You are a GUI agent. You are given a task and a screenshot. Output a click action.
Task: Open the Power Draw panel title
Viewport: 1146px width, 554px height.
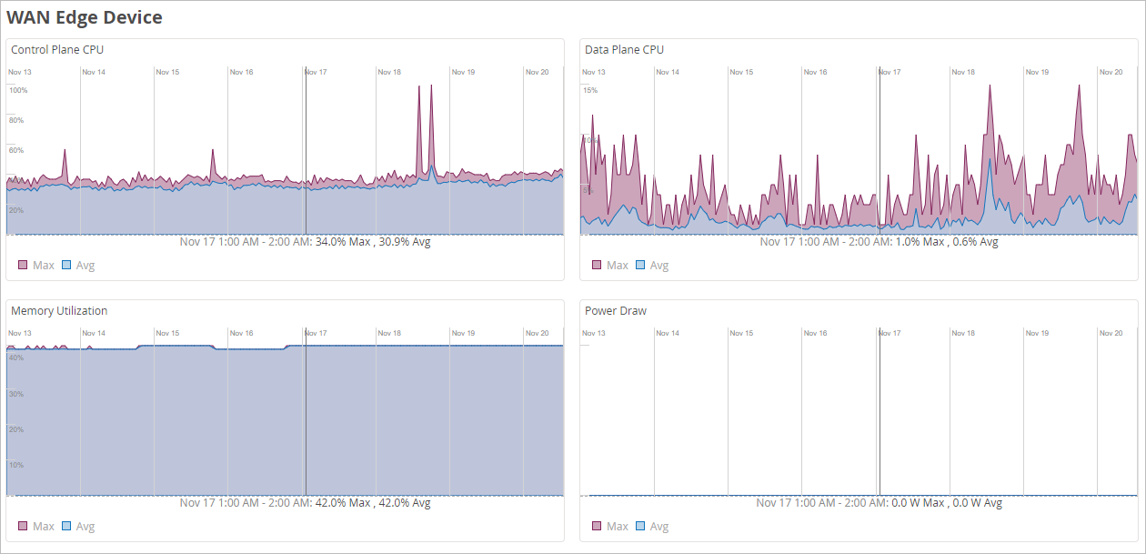click(x=616, y=311)
